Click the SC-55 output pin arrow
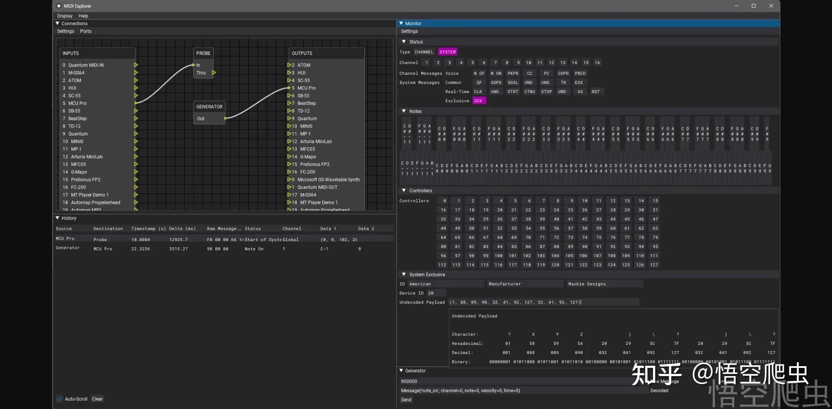 coord(289,80)
